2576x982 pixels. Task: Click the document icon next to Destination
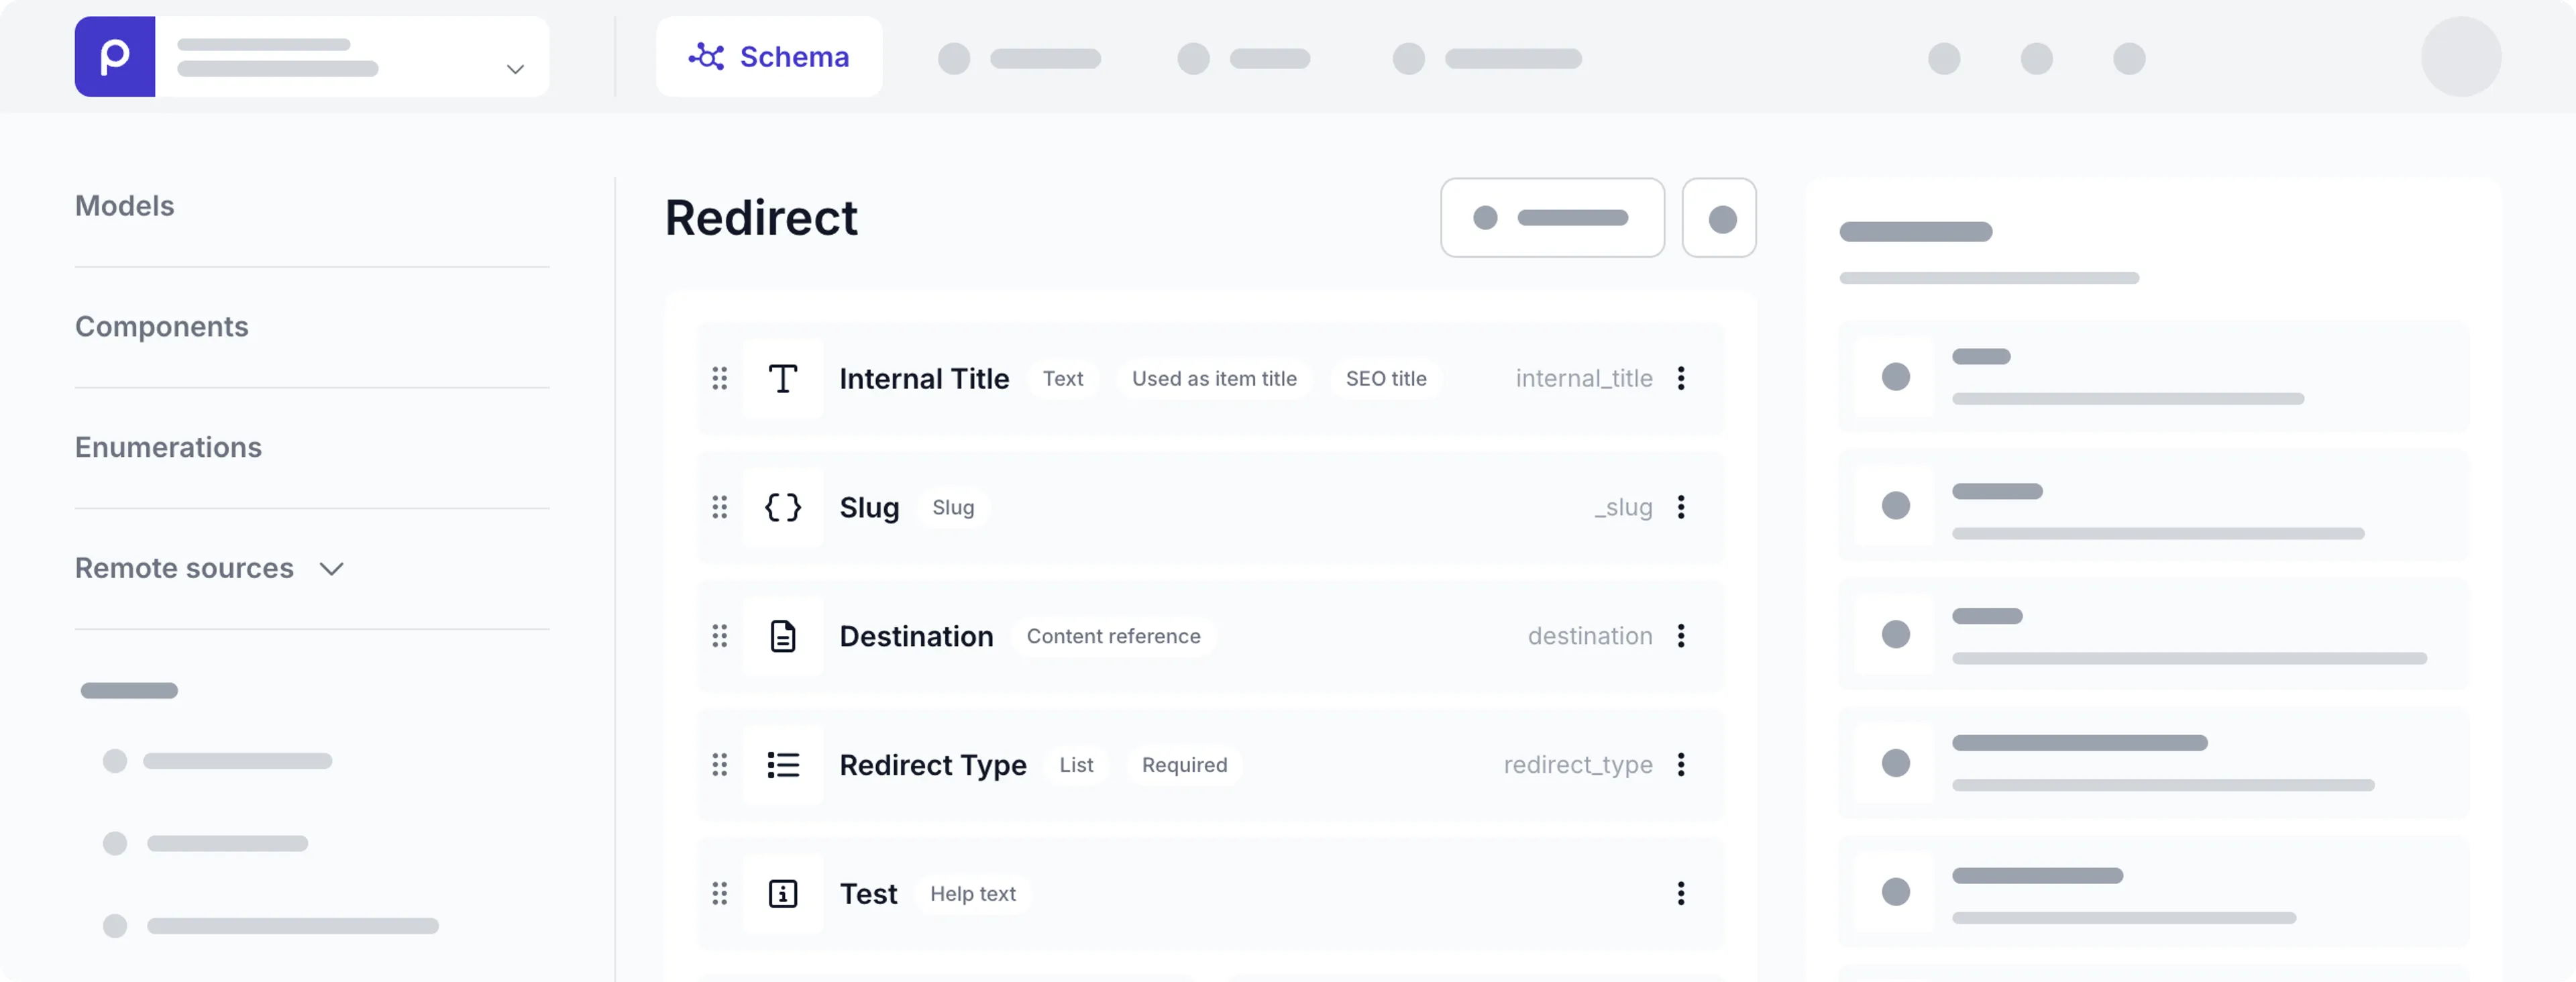click(783, 636)
